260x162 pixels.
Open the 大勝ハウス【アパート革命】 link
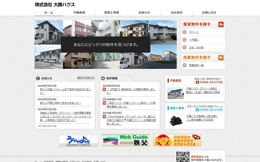point(203,90)
